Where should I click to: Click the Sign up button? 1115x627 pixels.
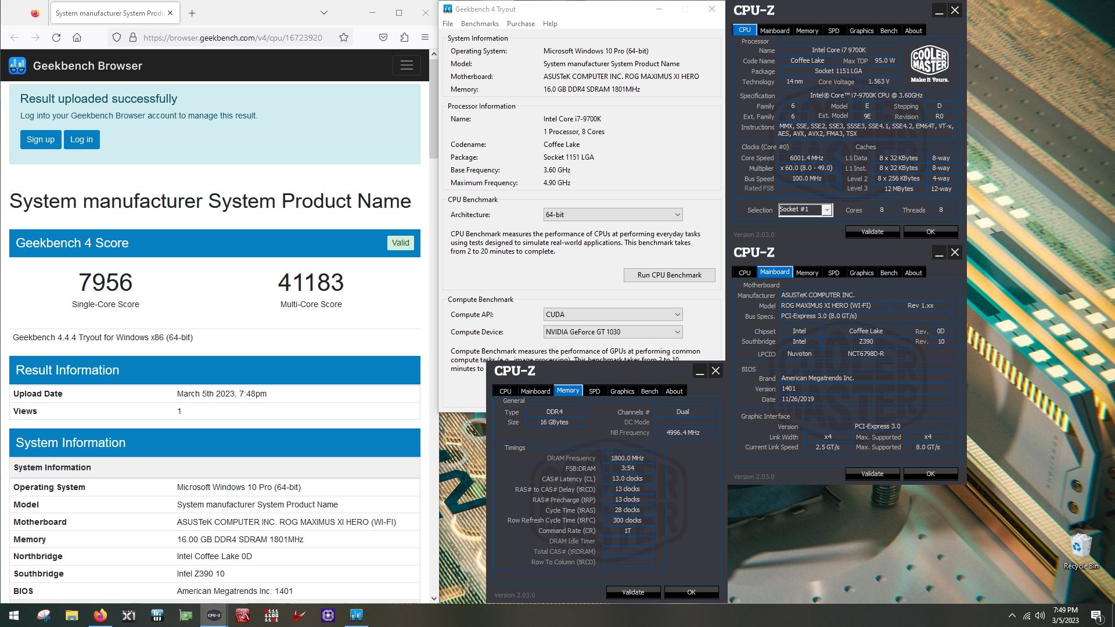click(x=41, y=139)
